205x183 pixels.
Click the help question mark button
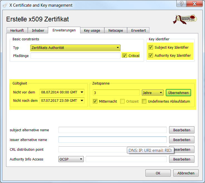click(x=182, y=4)
